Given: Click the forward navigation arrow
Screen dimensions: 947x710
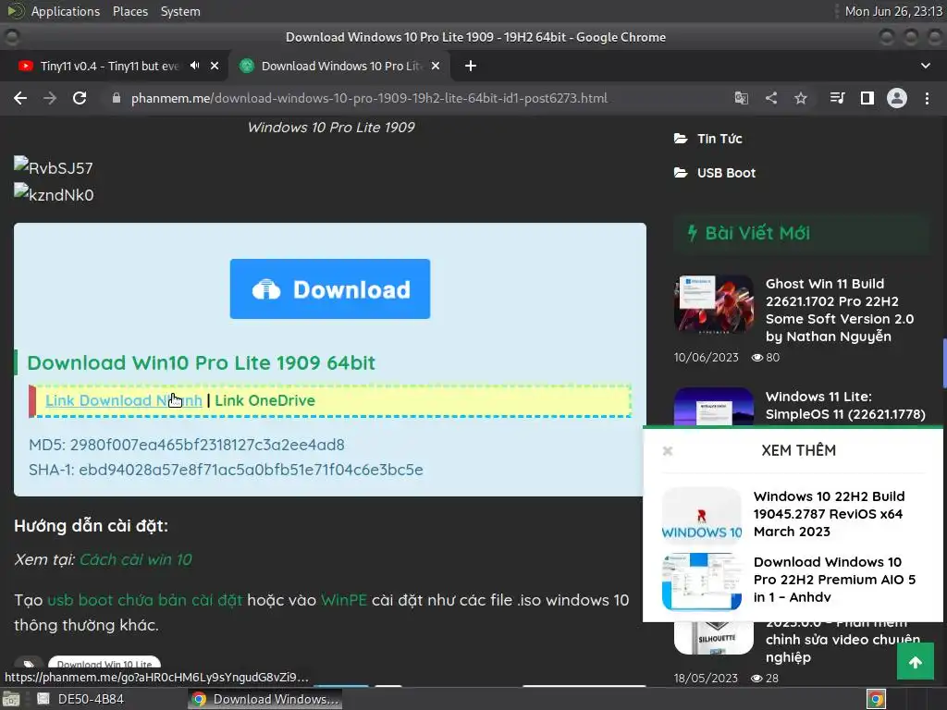Looking at the screenshot, I should [50, 98].
